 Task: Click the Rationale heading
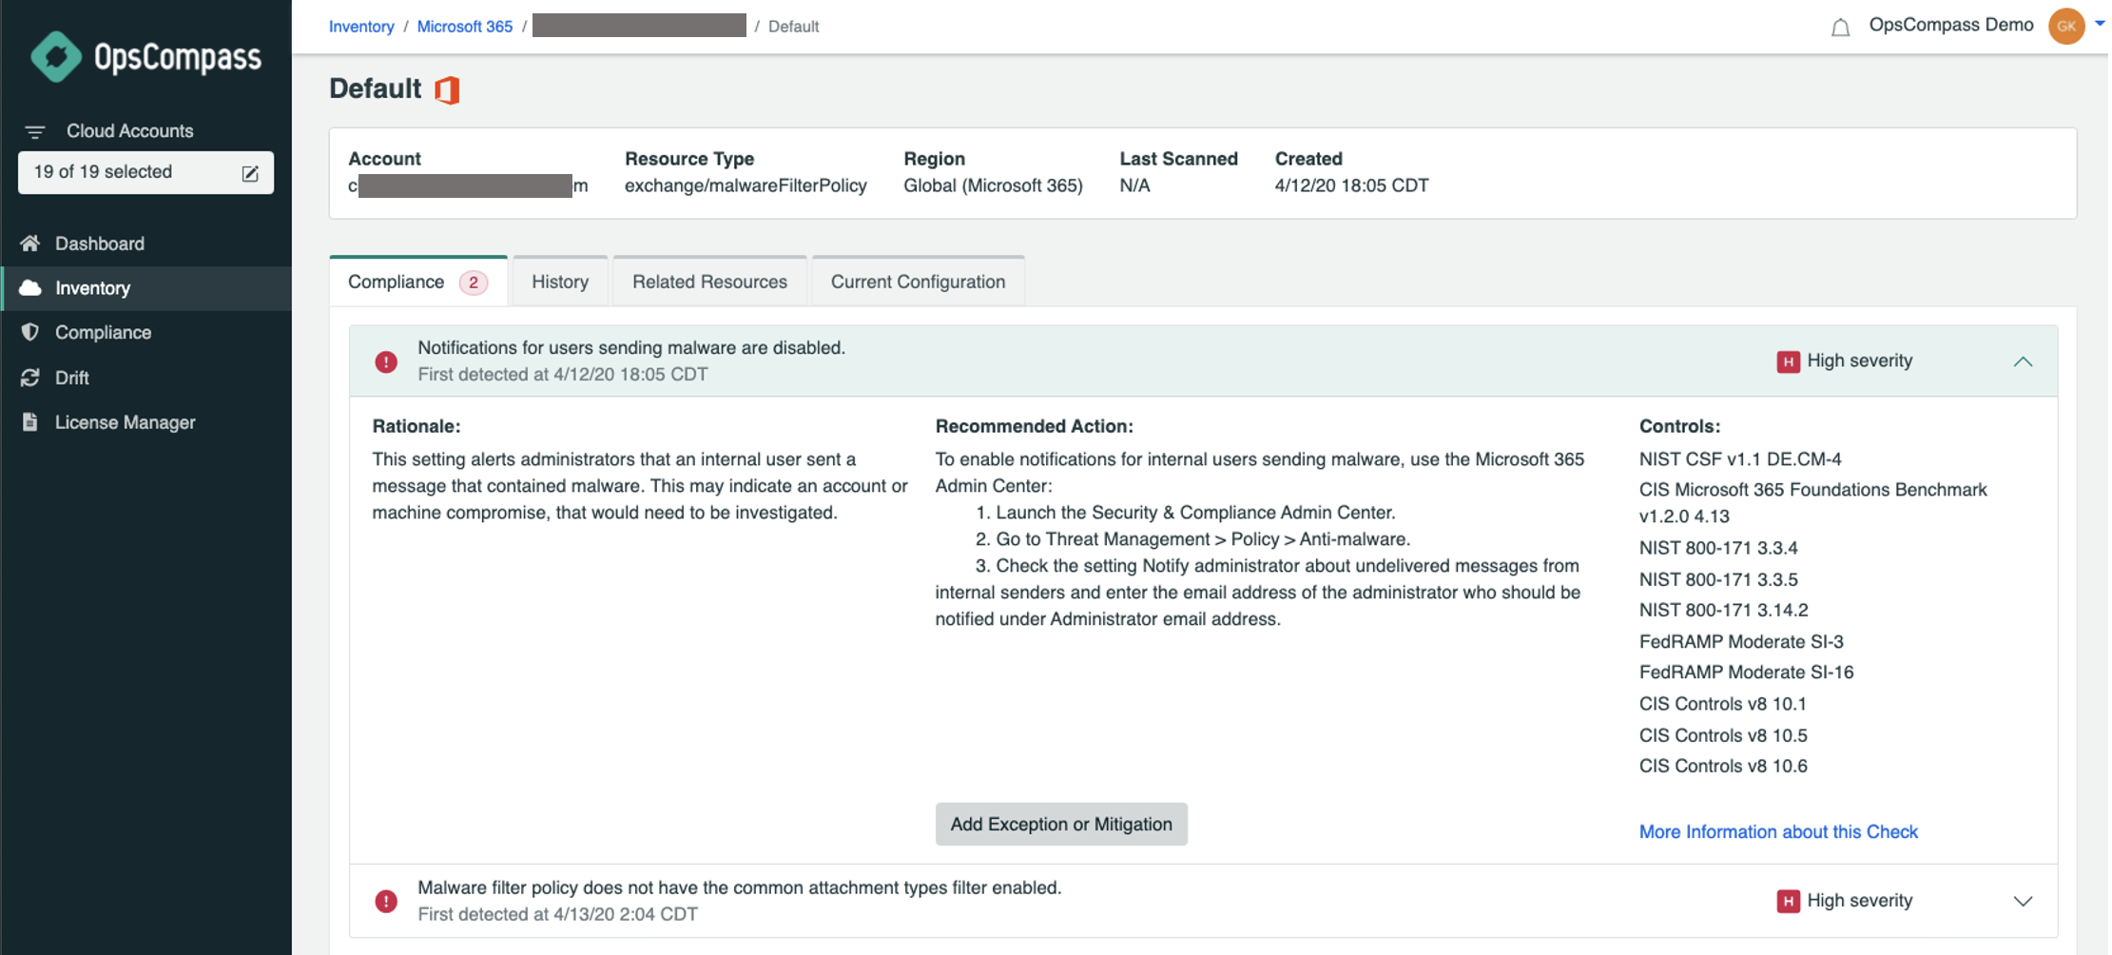coord(416,426)
